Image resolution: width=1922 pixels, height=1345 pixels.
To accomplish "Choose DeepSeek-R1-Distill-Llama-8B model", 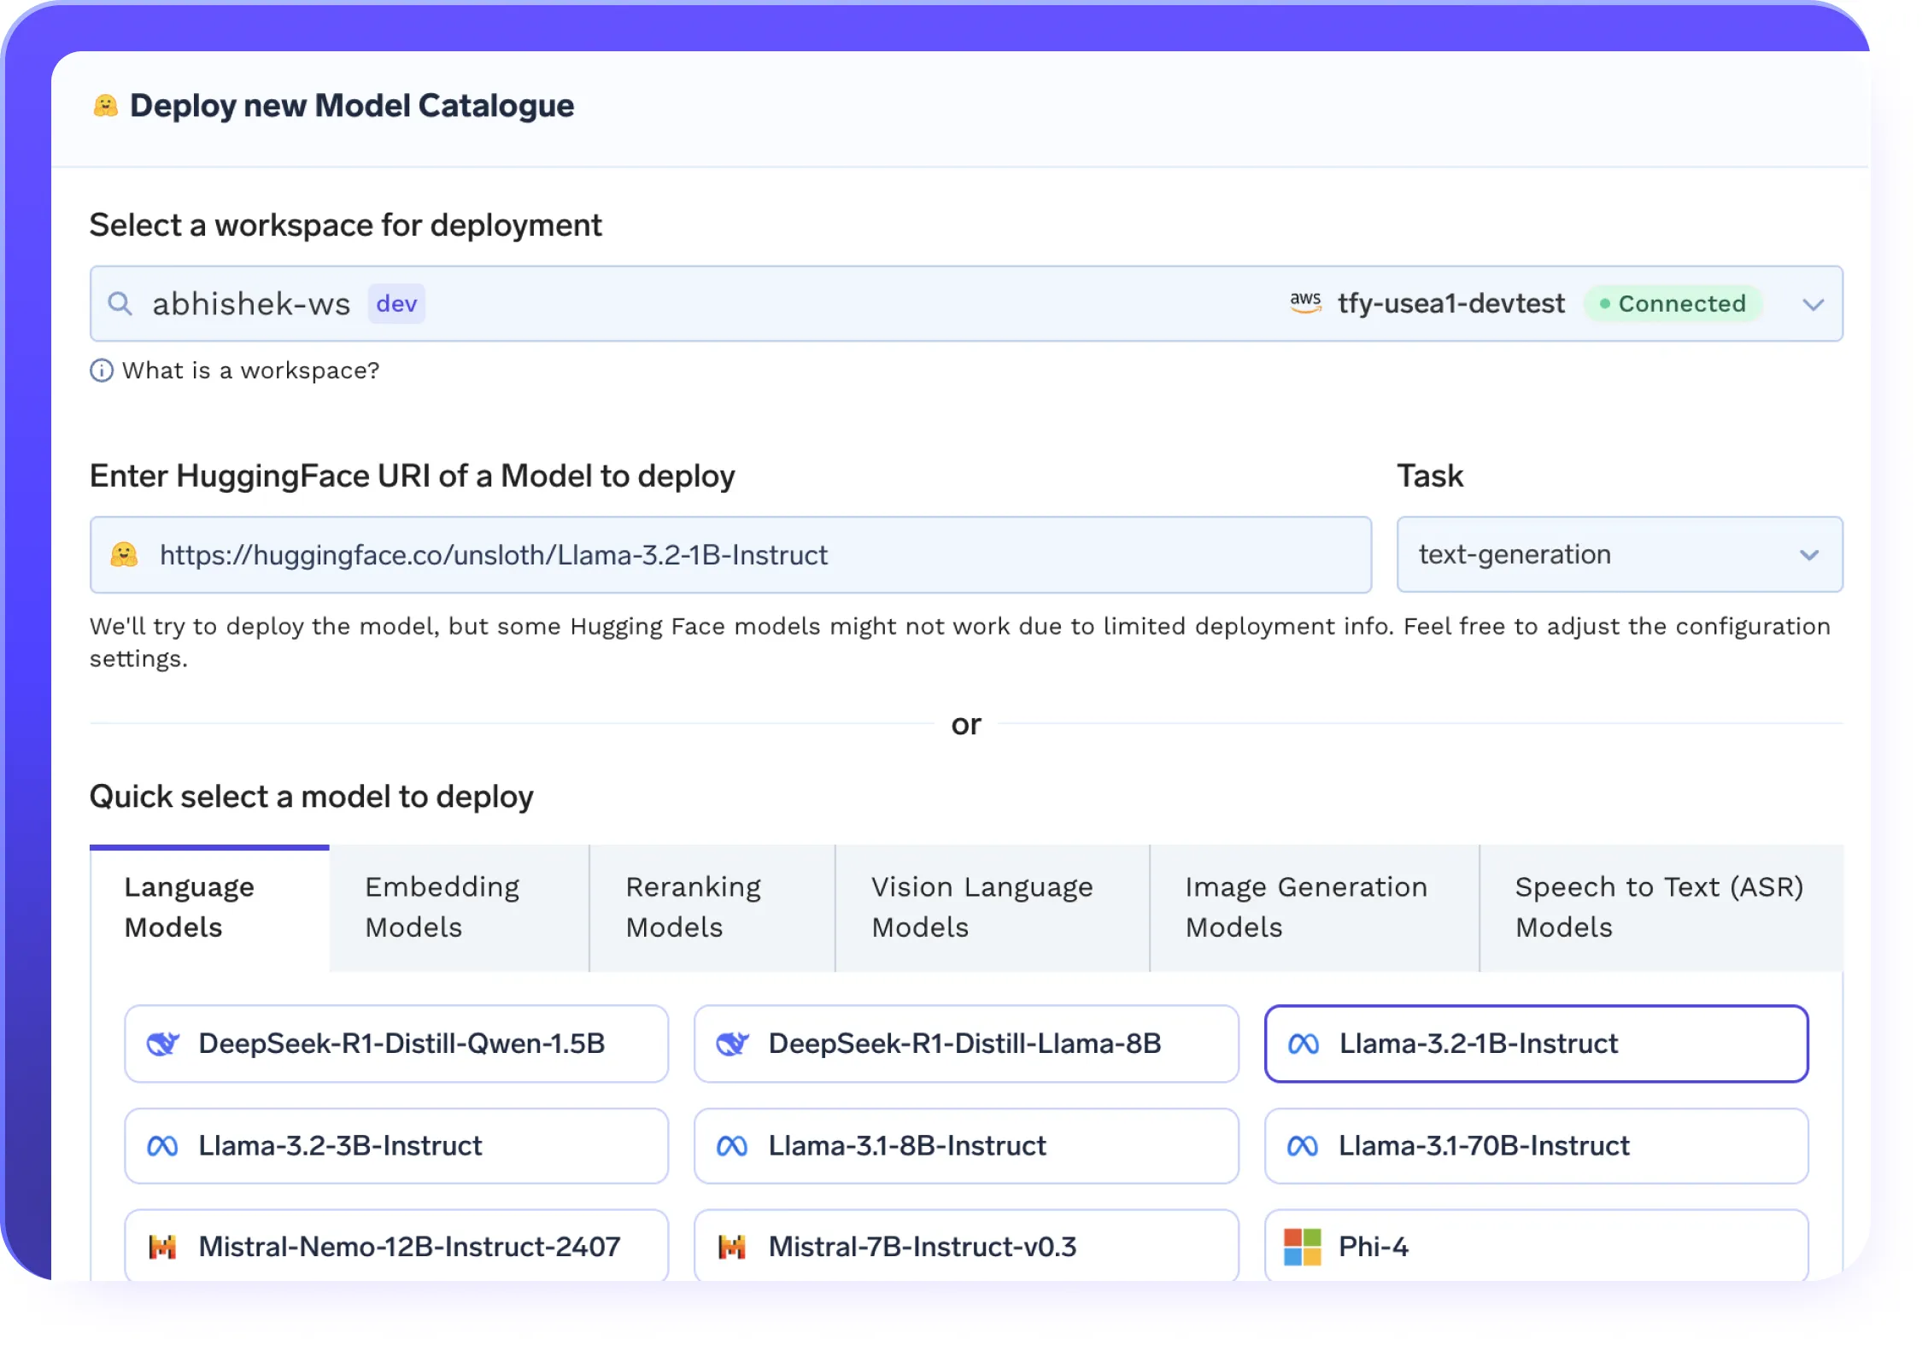I will [x=965, y=1044].
